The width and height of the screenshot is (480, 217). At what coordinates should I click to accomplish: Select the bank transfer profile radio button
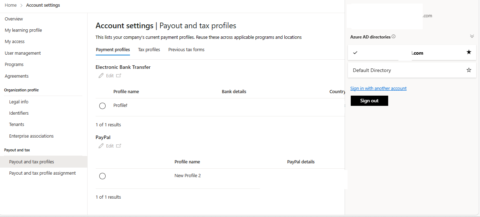coord(102,106)
